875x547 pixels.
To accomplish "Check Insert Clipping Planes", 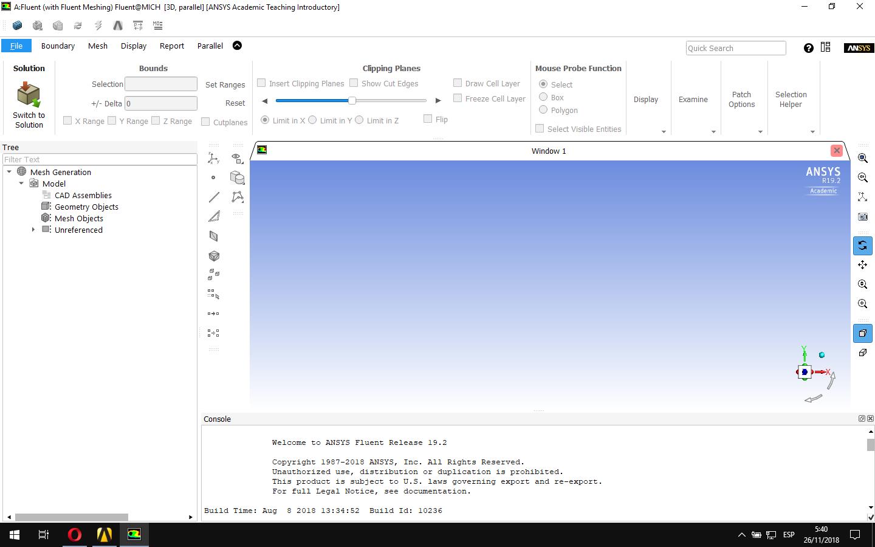I will (261, 83).
